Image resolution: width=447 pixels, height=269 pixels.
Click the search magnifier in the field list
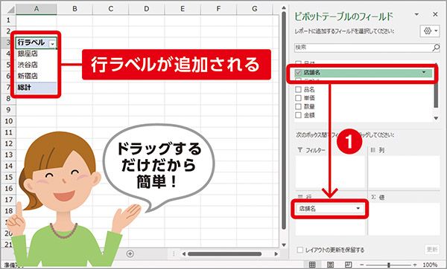coord(436,48)
